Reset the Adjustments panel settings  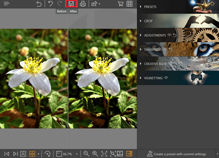point(174,35)
